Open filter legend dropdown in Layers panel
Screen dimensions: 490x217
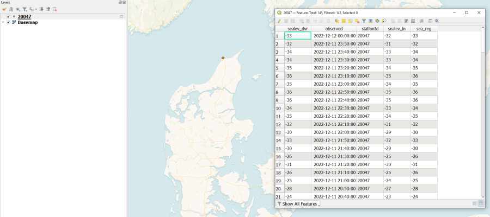24,9
